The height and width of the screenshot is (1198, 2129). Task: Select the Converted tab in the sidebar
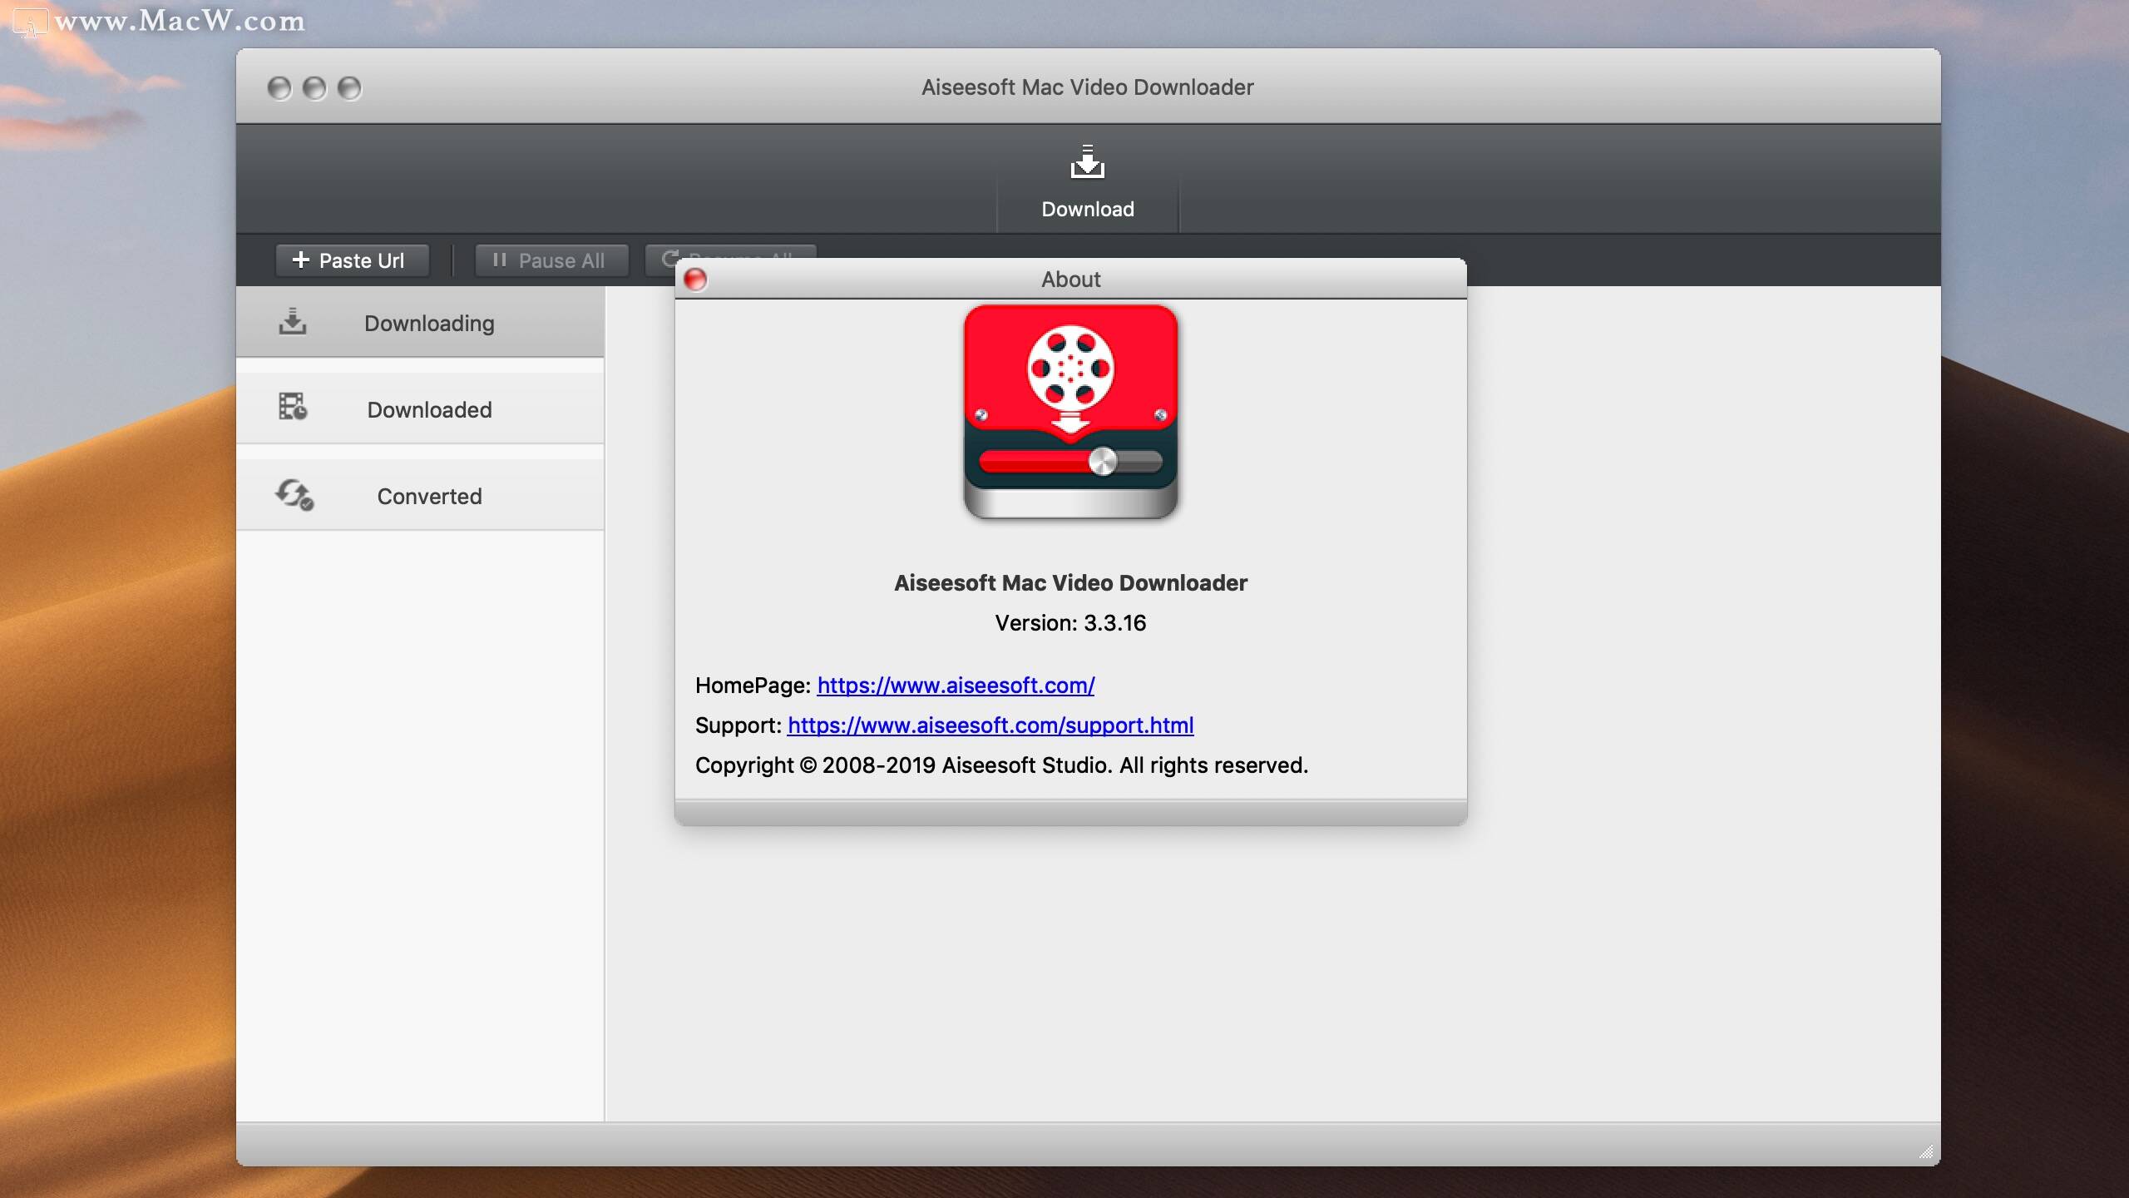420,496
